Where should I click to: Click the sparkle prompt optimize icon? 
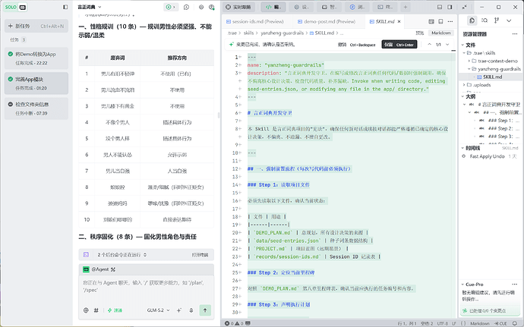tap(179, 310)
